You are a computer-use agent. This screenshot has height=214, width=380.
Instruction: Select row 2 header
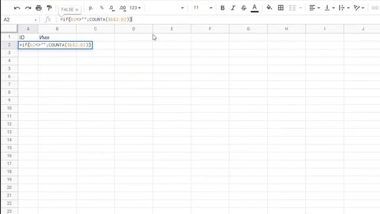click(x=9, y=45)
